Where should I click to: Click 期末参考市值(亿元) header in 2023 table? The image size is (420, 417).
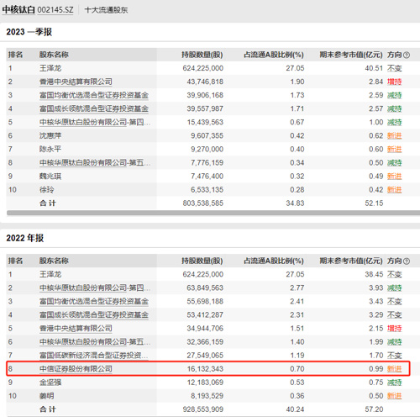coord(351,55)
